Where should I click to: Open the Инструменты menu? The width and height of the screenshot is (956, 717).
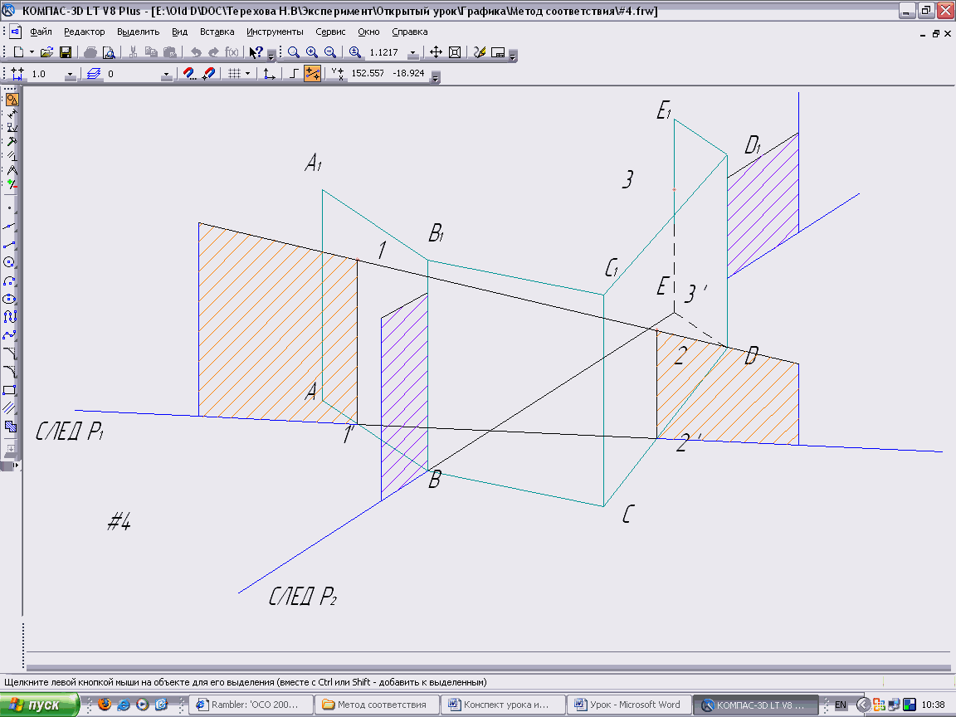[275, 32]
